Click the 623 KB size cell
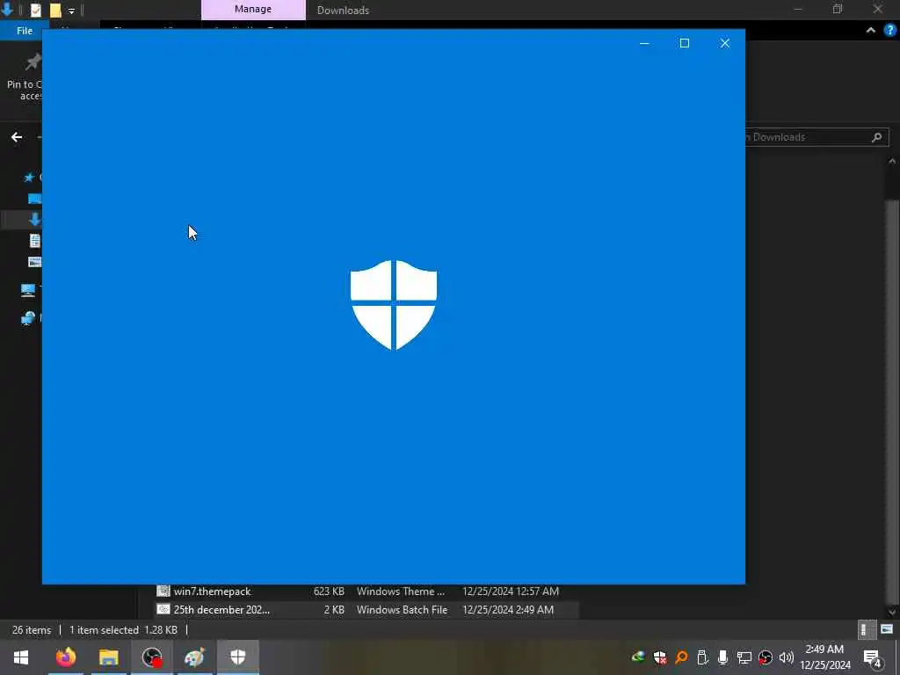The width and height of the screenshot is (900, 675). click(329, 592)
